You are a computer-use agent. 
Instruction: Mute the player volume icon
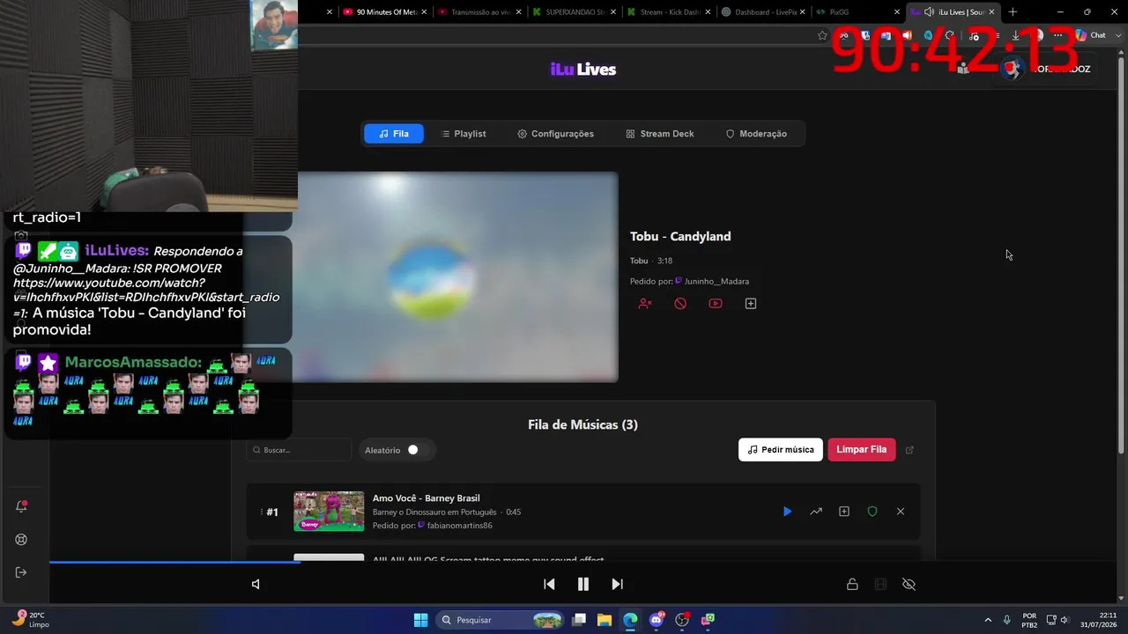point(256,584)
